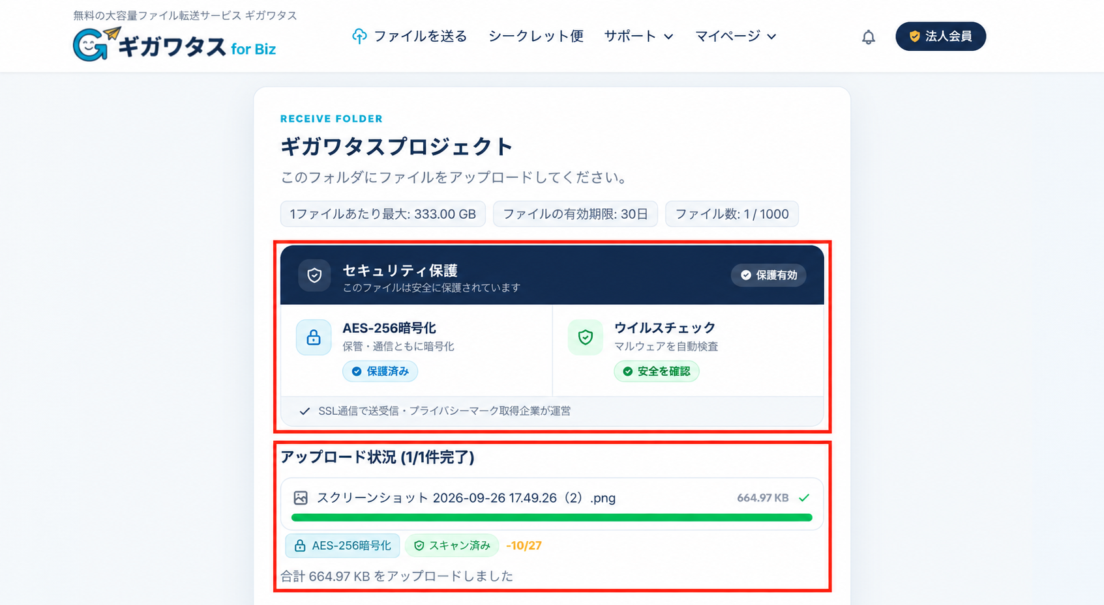The height and width of the screenshot is (605, 1104).
Task: Click the cloud upload icon beside ファイルを送る
Action: [x=359, y=36]
